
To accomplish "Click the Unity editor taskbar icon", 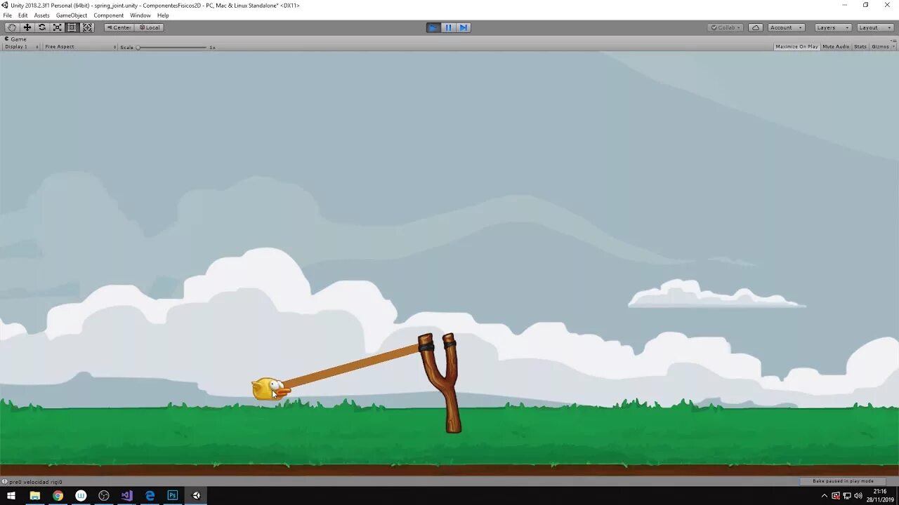I will click(196, 496).
